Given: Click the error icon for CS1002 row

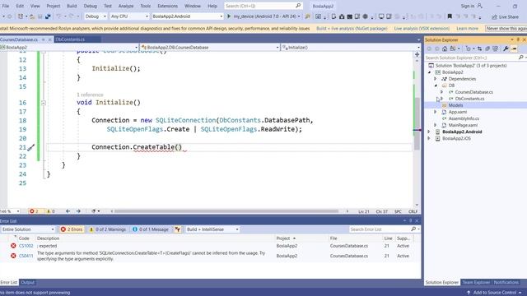Looking at the screenshot, I should (13, 246).
